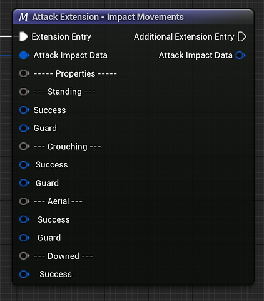
Task: Click empty graph area below the node
Action: click(x=133, y=293)
